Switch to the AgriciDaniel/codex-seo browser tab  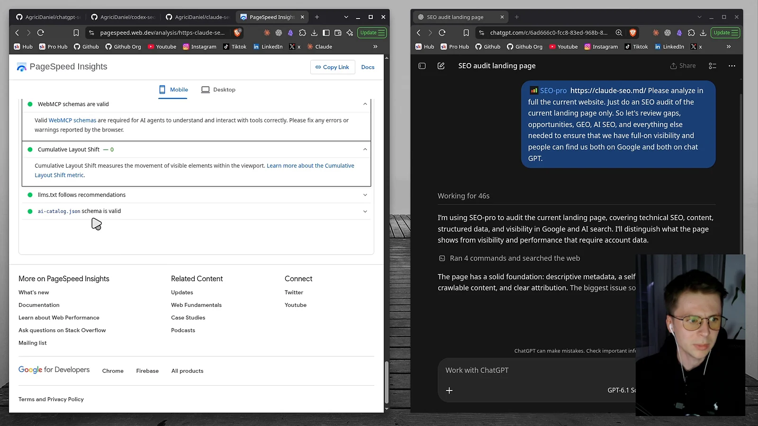tap(123, 17)
